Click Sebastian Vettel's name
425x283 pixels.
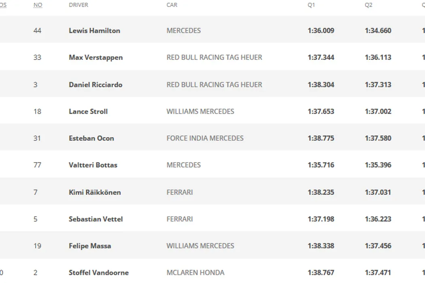96,219
